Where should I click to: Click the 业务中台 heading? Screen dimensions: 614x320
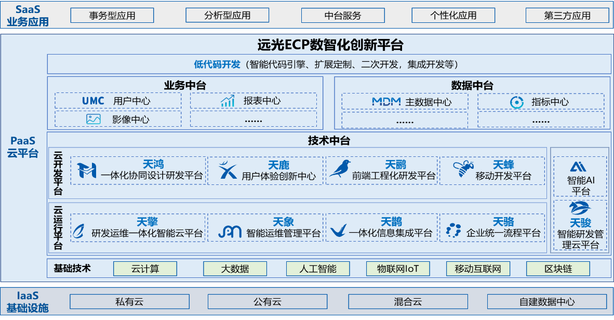[185, 85]
